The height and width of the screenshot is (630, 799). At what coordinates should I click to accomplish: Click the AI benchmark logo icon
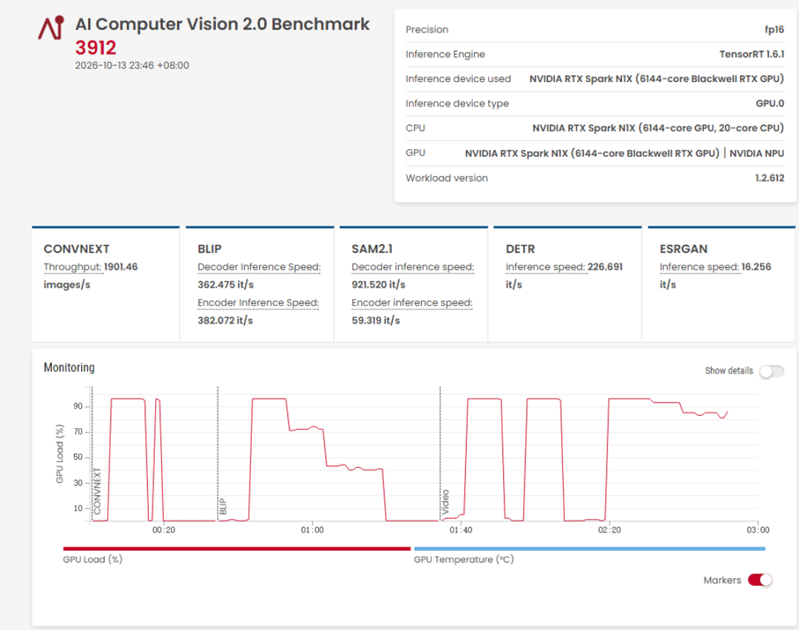click(51, 27)
